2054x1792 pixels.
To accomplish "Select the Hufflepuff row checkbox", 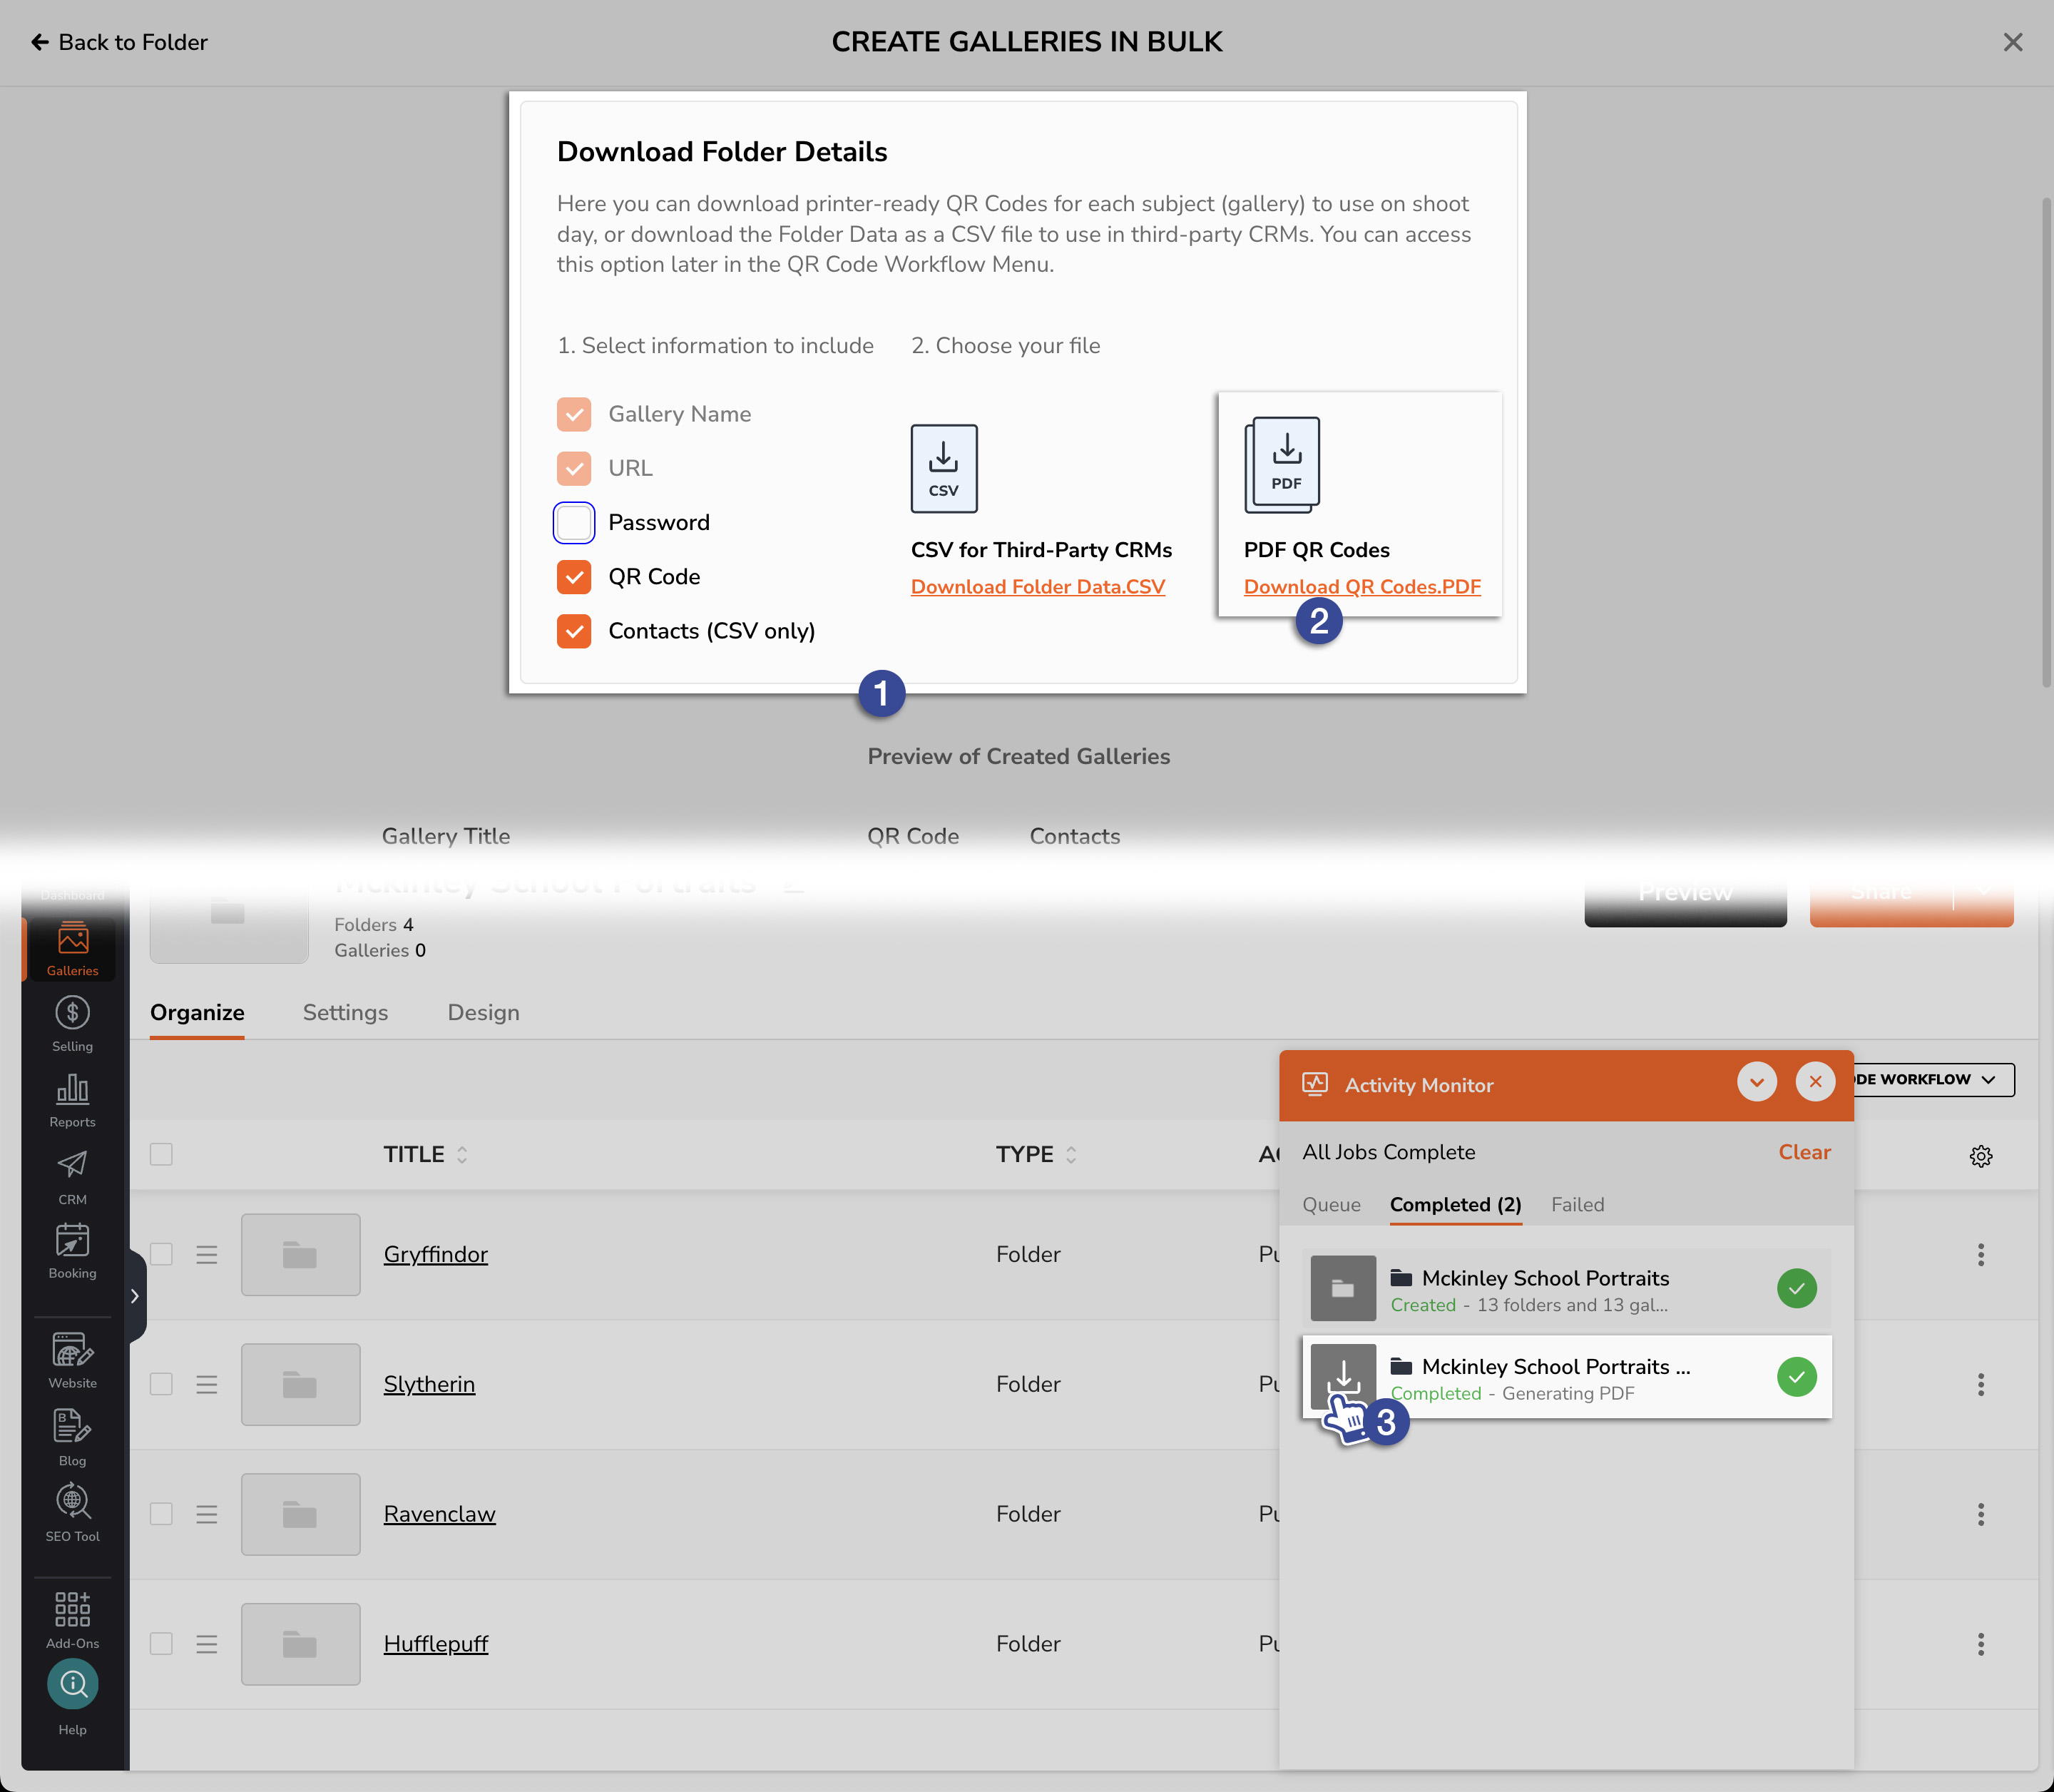I will pos(161,1644).
